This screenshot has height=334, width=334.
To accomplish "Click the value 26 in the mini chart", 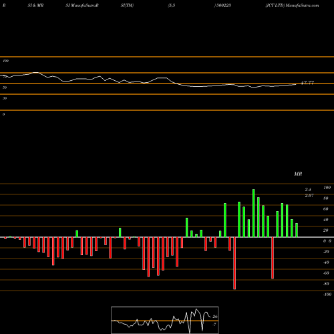I will coord(215,317).
